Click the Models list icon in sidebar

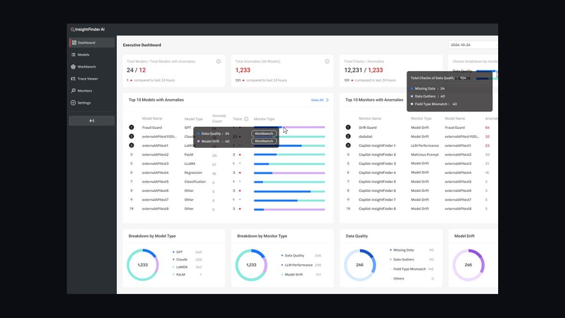[x=73, y=55]
